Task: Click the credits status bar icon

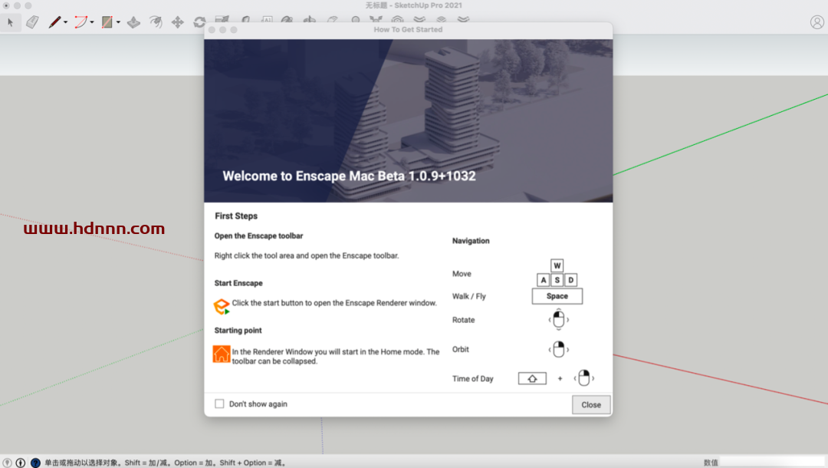Action: click(x=21, y=463)
